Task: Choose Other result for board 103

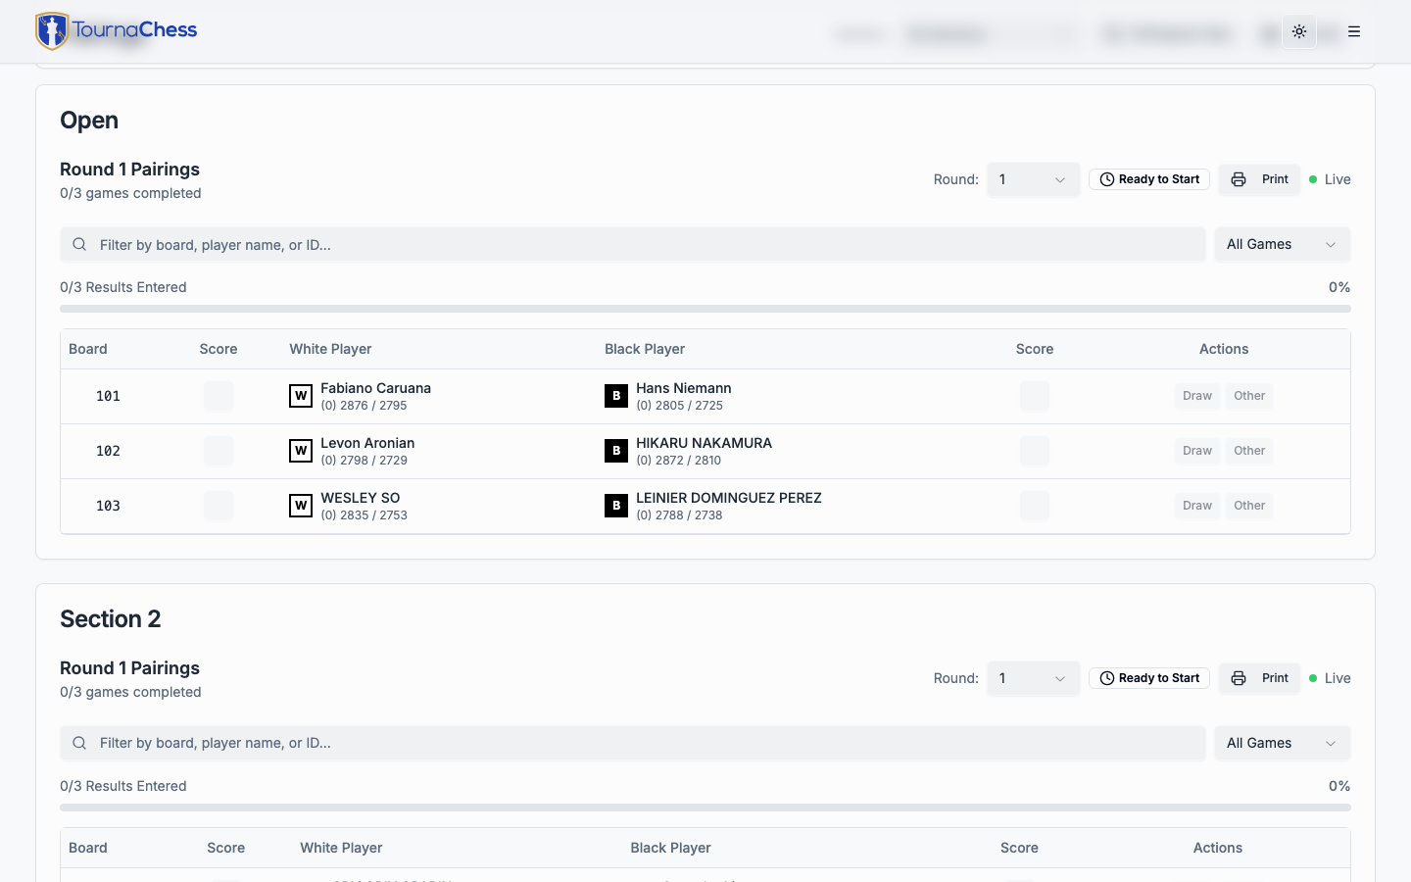Action: pyautogui.click(x=1249, y=506)
